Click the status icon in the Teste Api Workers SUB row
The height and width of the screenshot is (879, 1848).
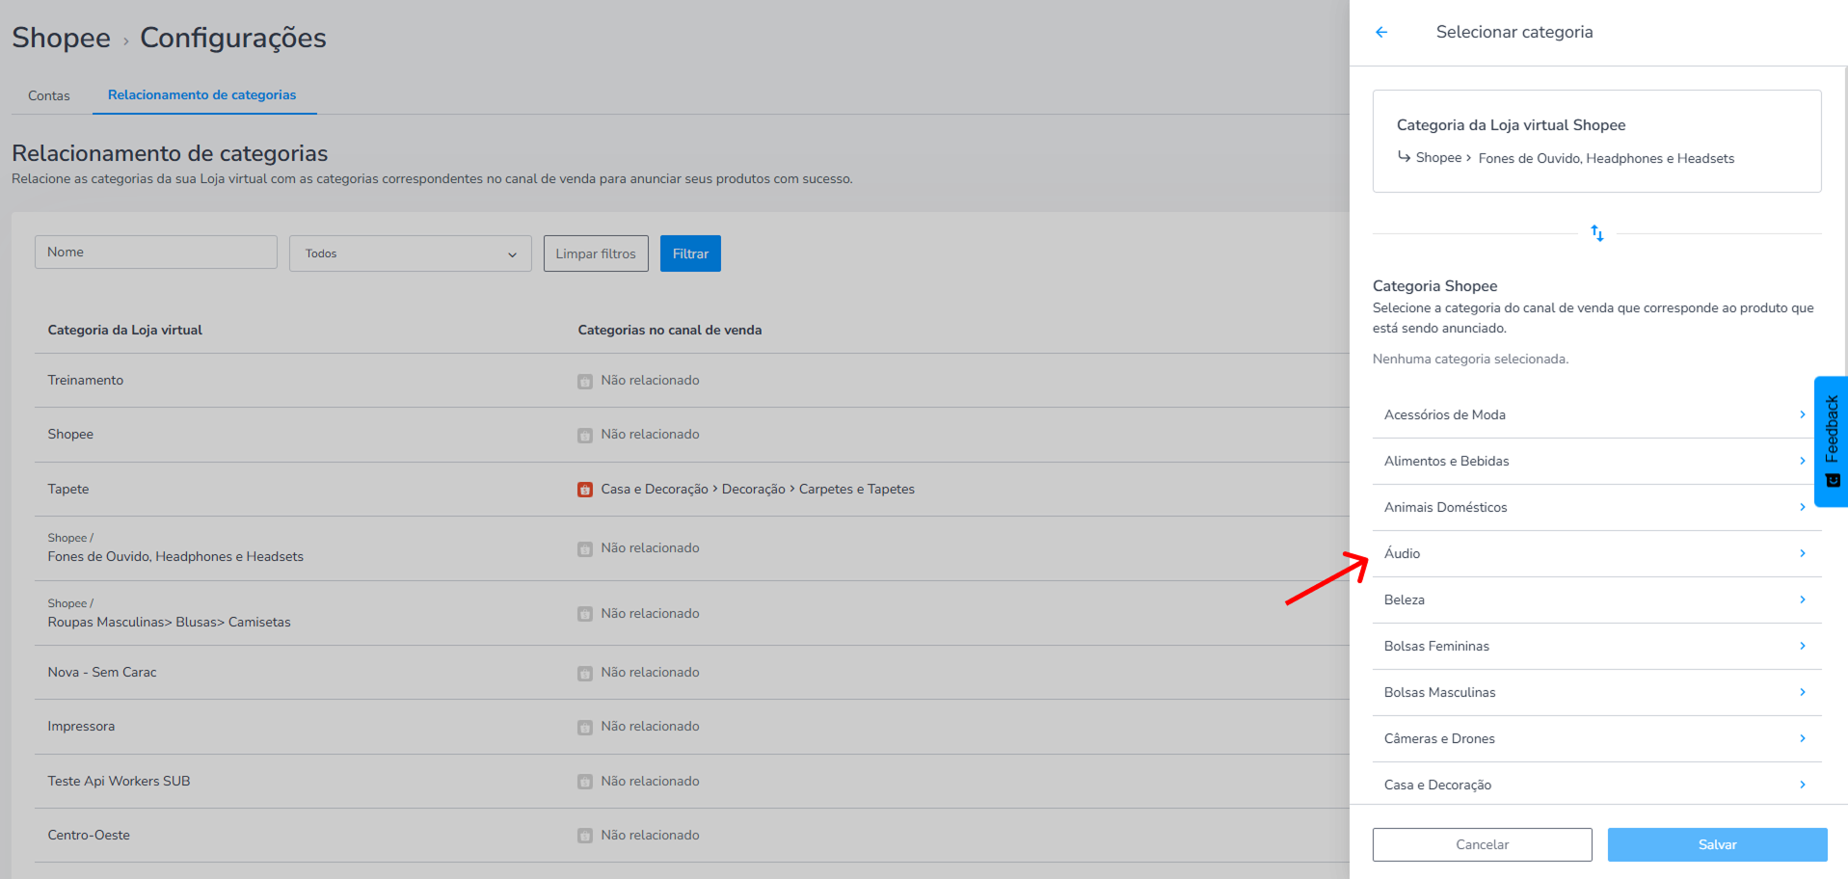585,782
